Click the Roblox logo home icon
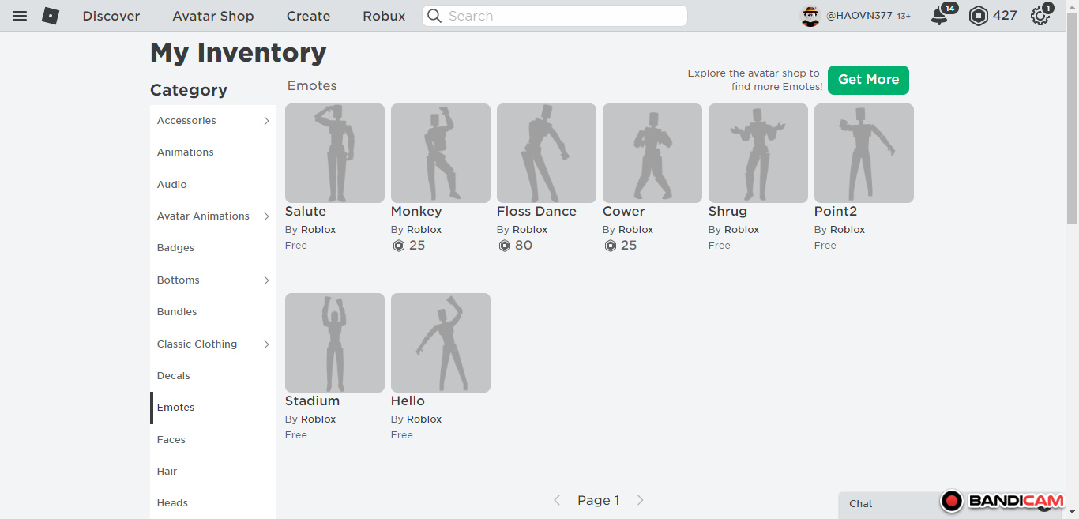Viewport: 1079px width, 519px height. 51,16
